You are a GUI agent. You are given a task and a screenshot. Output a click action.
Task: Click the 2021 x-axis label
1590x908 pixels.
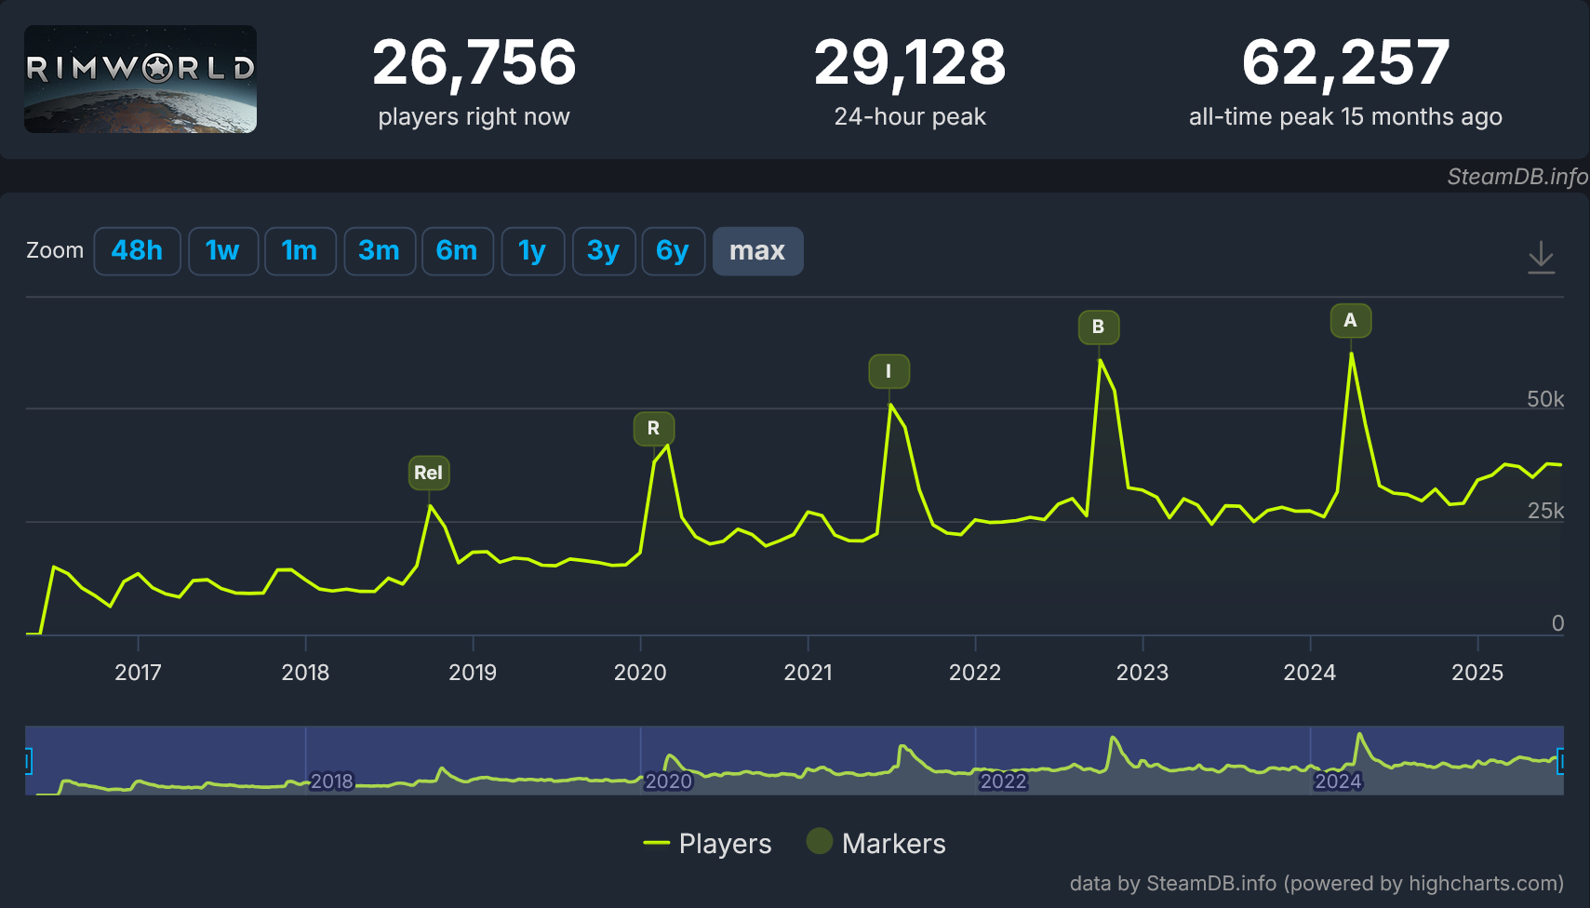click(808, 673)
